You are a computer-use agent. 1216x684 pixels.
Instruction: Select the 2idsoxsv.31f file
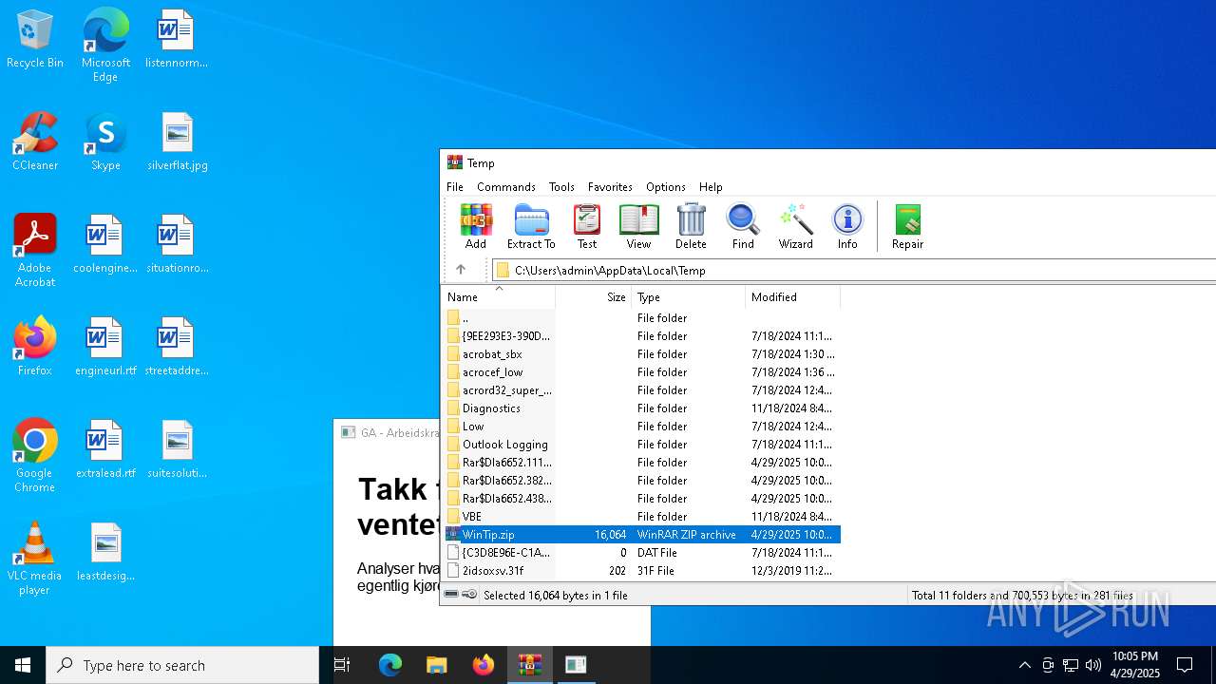pos(641,571)
